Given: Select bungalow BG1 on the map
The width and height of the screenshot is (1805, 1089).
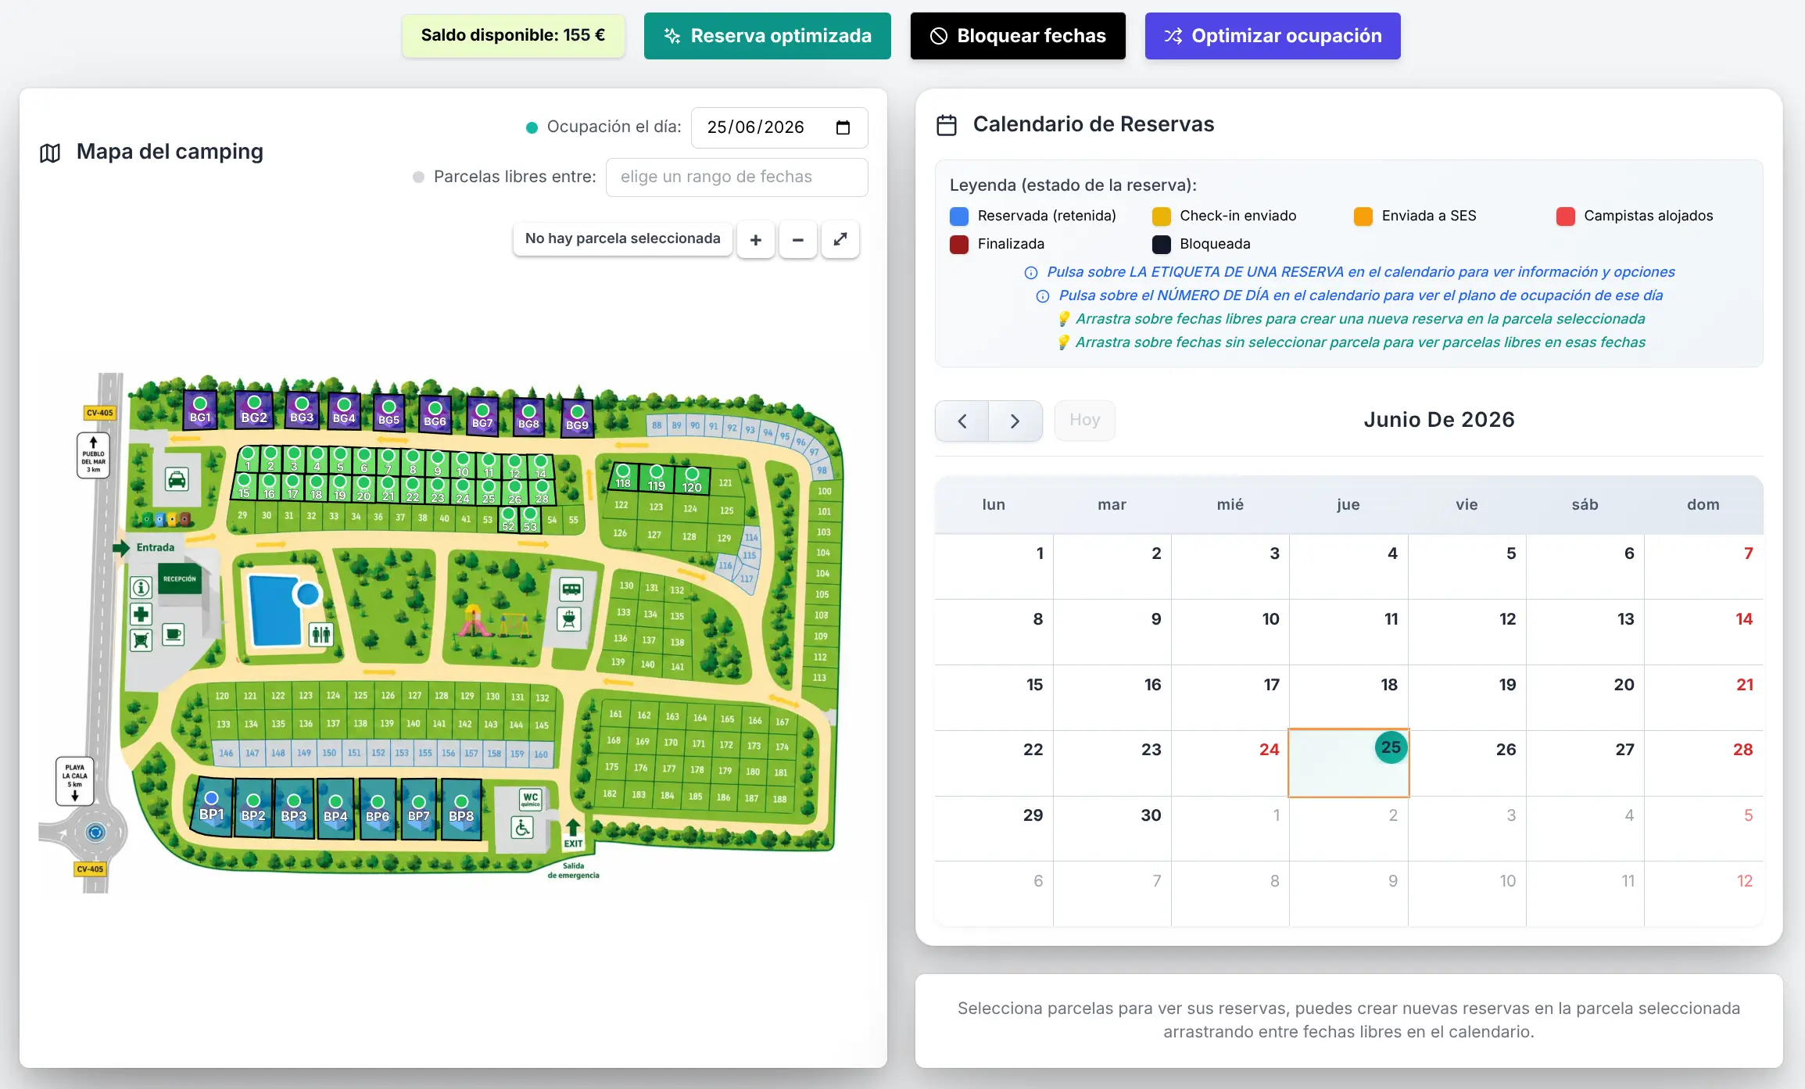Looking at the screenshot, I should 200,410.
